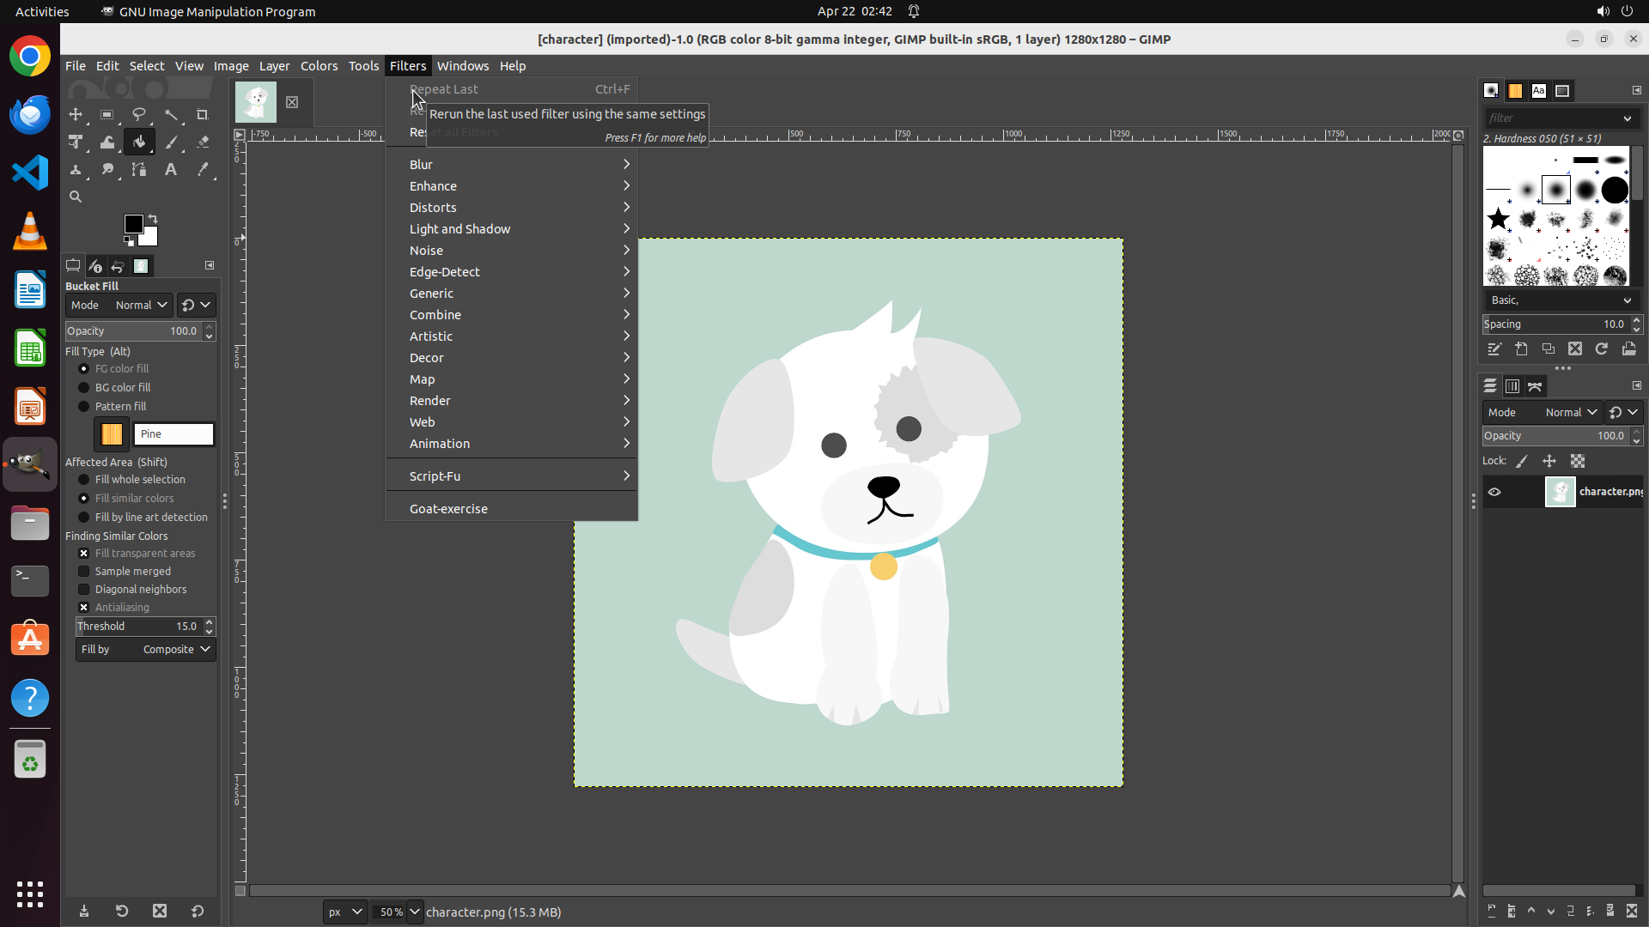1649x927 pixels.
Task: Swap foreground and background colors
Action: coord(153,218)
